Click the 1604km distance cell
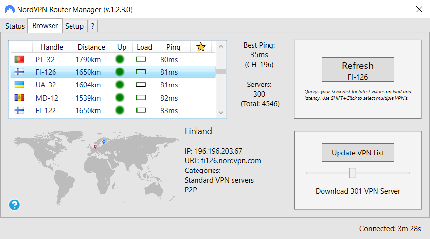This screenshot has height=239, width=430. click(x=88, y=85)
